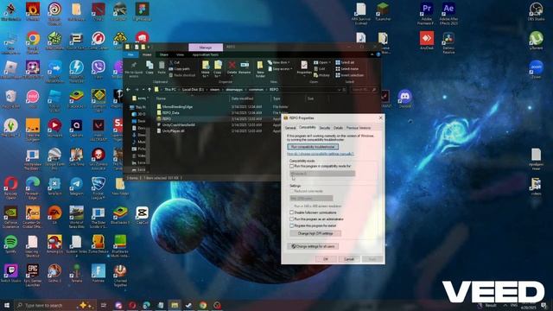Open File Explorer on the taskbar
The width and height of the screenshot is (553, 311).
point(175,305)
